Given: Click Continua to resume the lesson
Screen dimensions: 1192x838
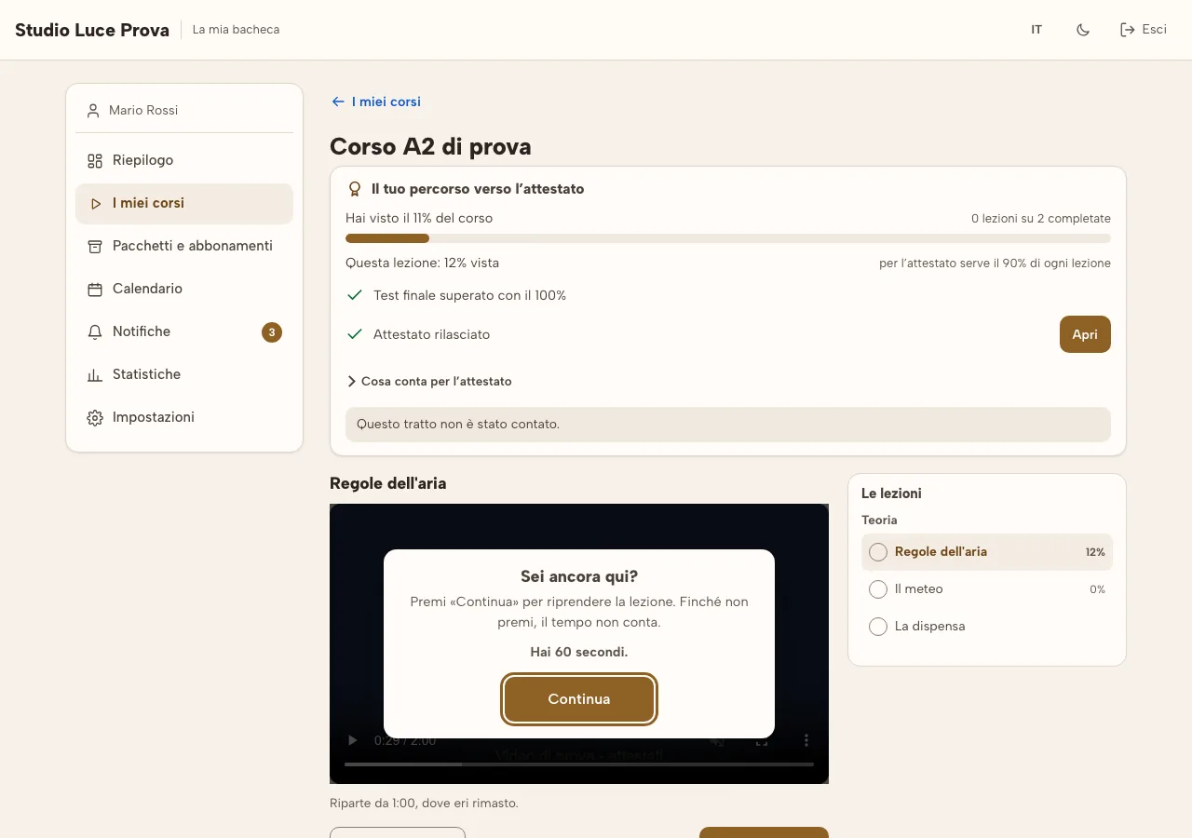Looking at the screenshot, I should (x=579, y=699).
